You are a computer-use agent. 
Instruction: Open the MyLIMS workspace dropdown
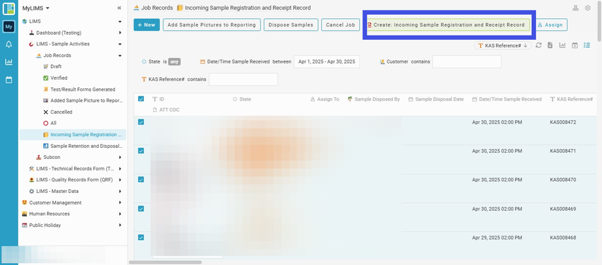point(36,8)
